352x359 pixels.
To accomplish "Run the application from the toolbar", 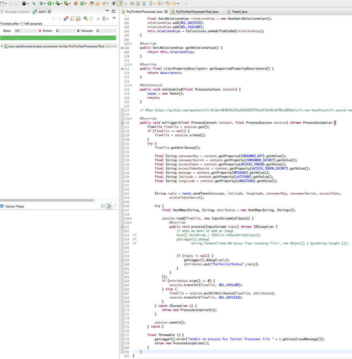I will click(x=49, y=3).
